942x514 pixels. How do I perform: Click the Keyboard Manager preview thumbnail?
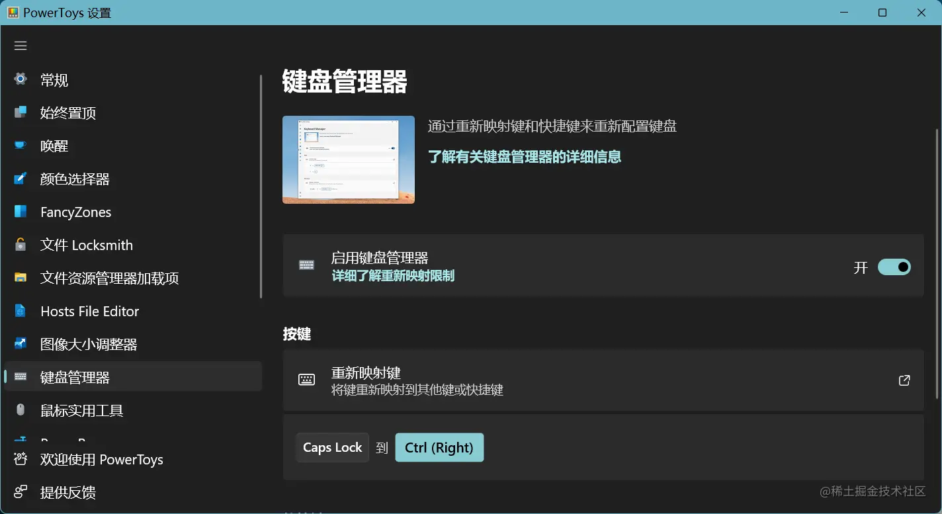tap(349, 159)
